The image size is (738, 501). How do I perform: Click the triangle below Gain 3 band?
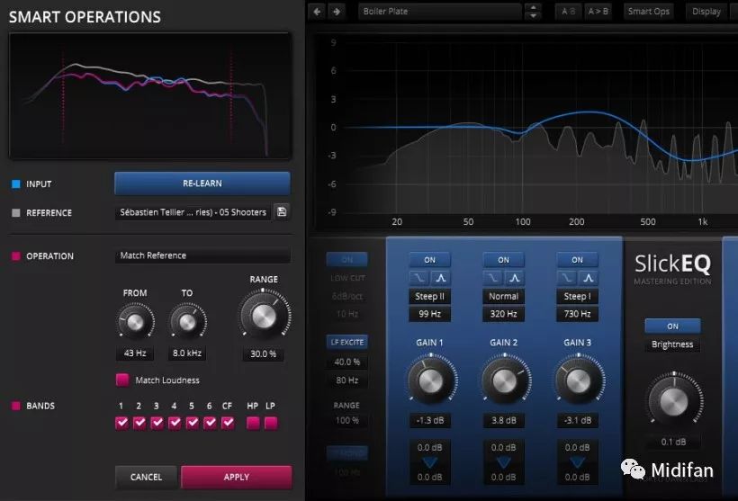[578, 462]
